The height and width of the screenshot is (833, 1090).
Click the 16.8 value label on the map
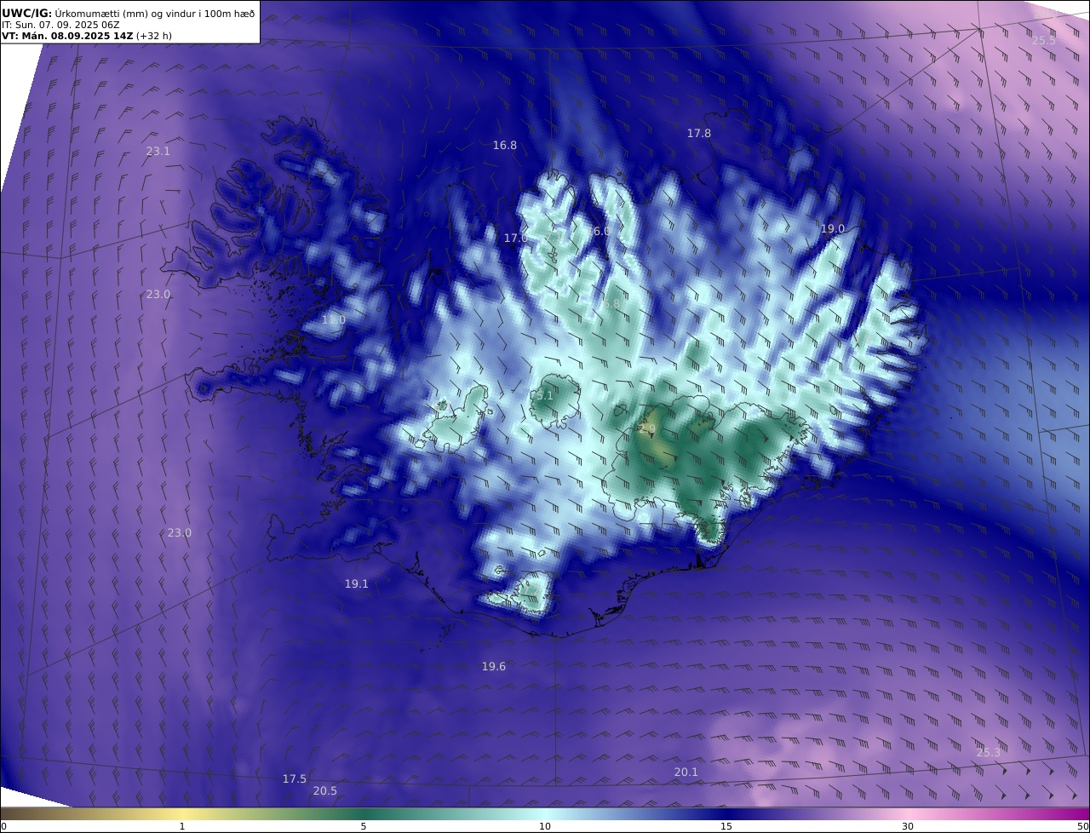click(505, 146)
